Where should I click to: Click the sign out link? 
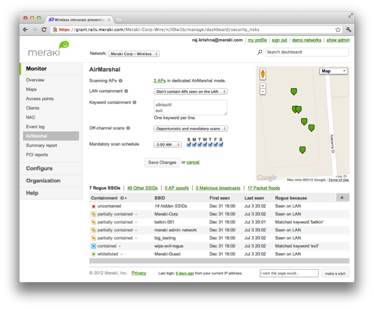(x=279, y=40)
